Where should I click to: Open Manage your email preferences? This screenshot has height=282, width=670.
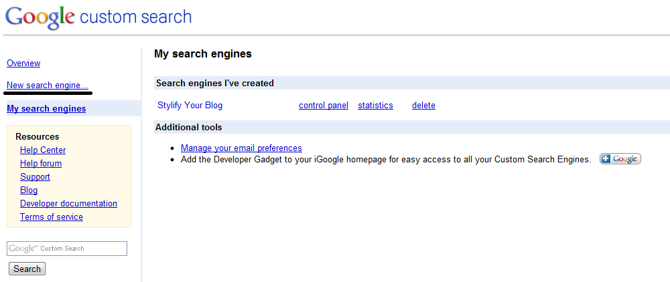pyautogui.click(x=241, y=148)
